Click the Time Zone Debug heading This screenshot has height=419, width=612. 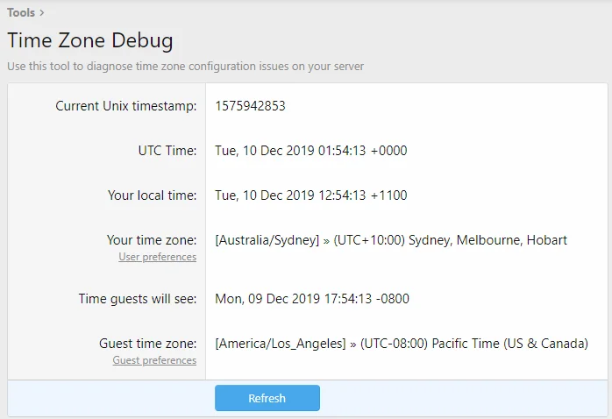pyautogui.click(x=90, y=40)
